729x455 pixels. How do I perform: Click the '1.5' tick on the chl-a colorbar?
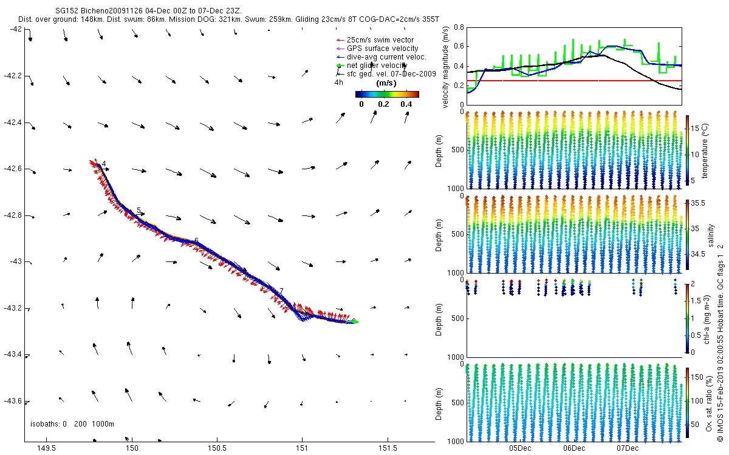pyautogui.click(x=696, y=301)
